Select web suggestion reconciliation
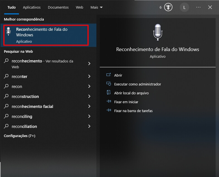Viewport: 219px width, 177px height. point(48,127)
